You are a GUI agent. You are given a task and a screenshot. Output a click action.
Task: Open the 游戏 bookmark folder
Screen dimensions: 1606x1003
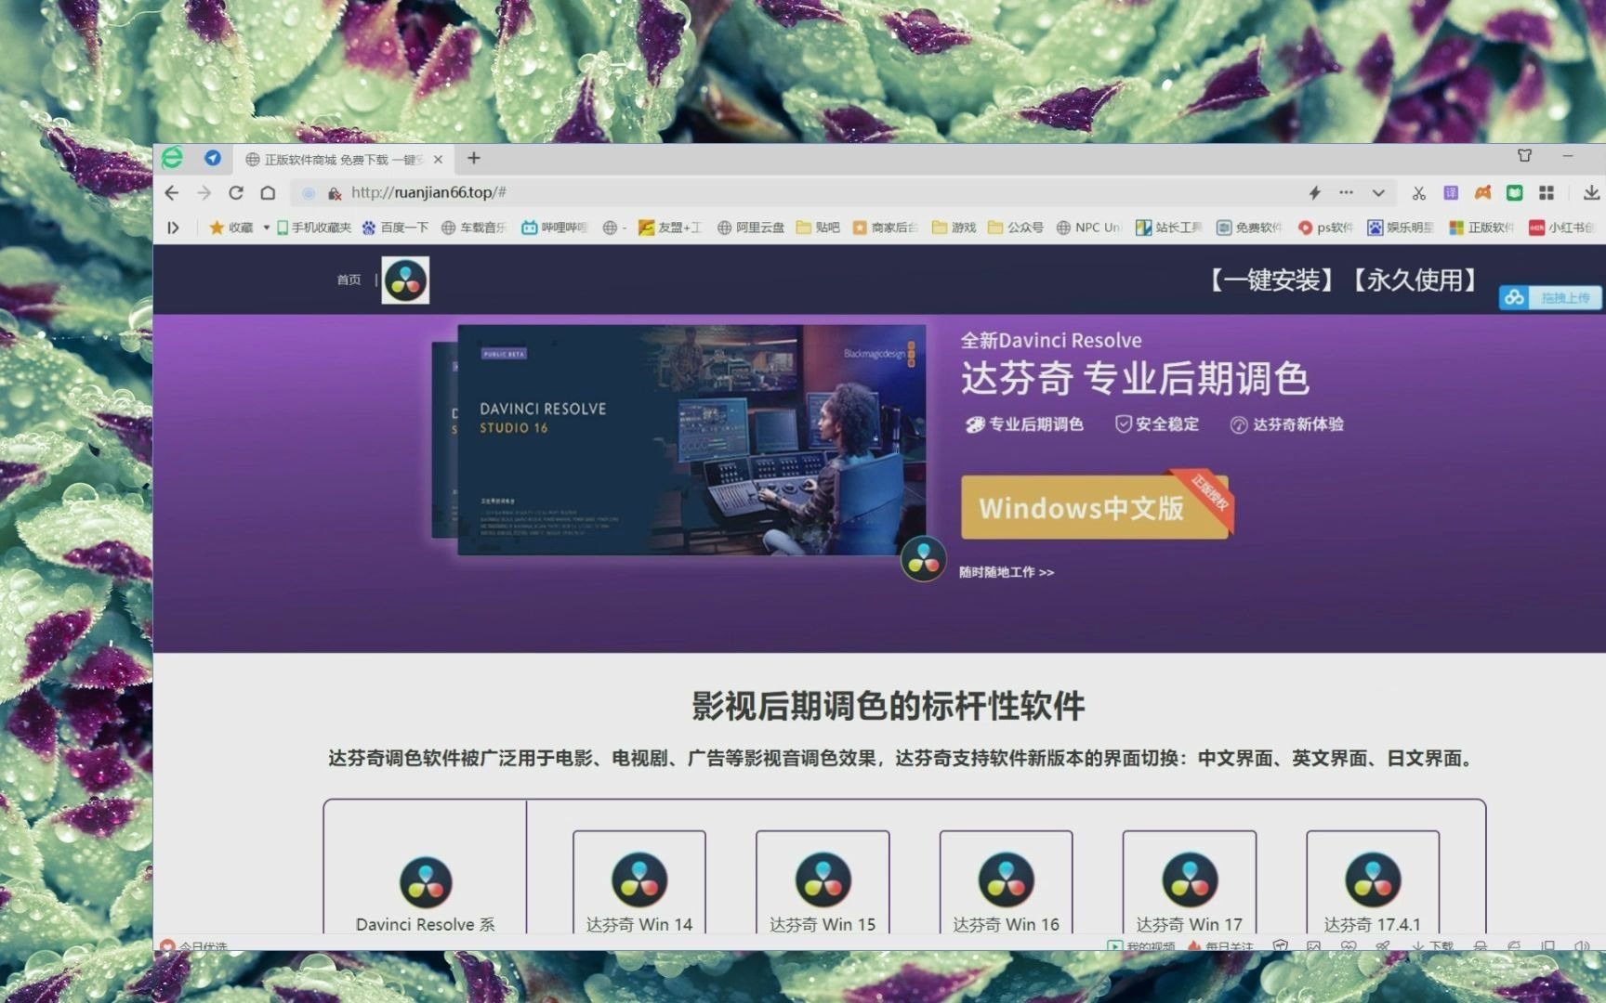click(954, 228)
